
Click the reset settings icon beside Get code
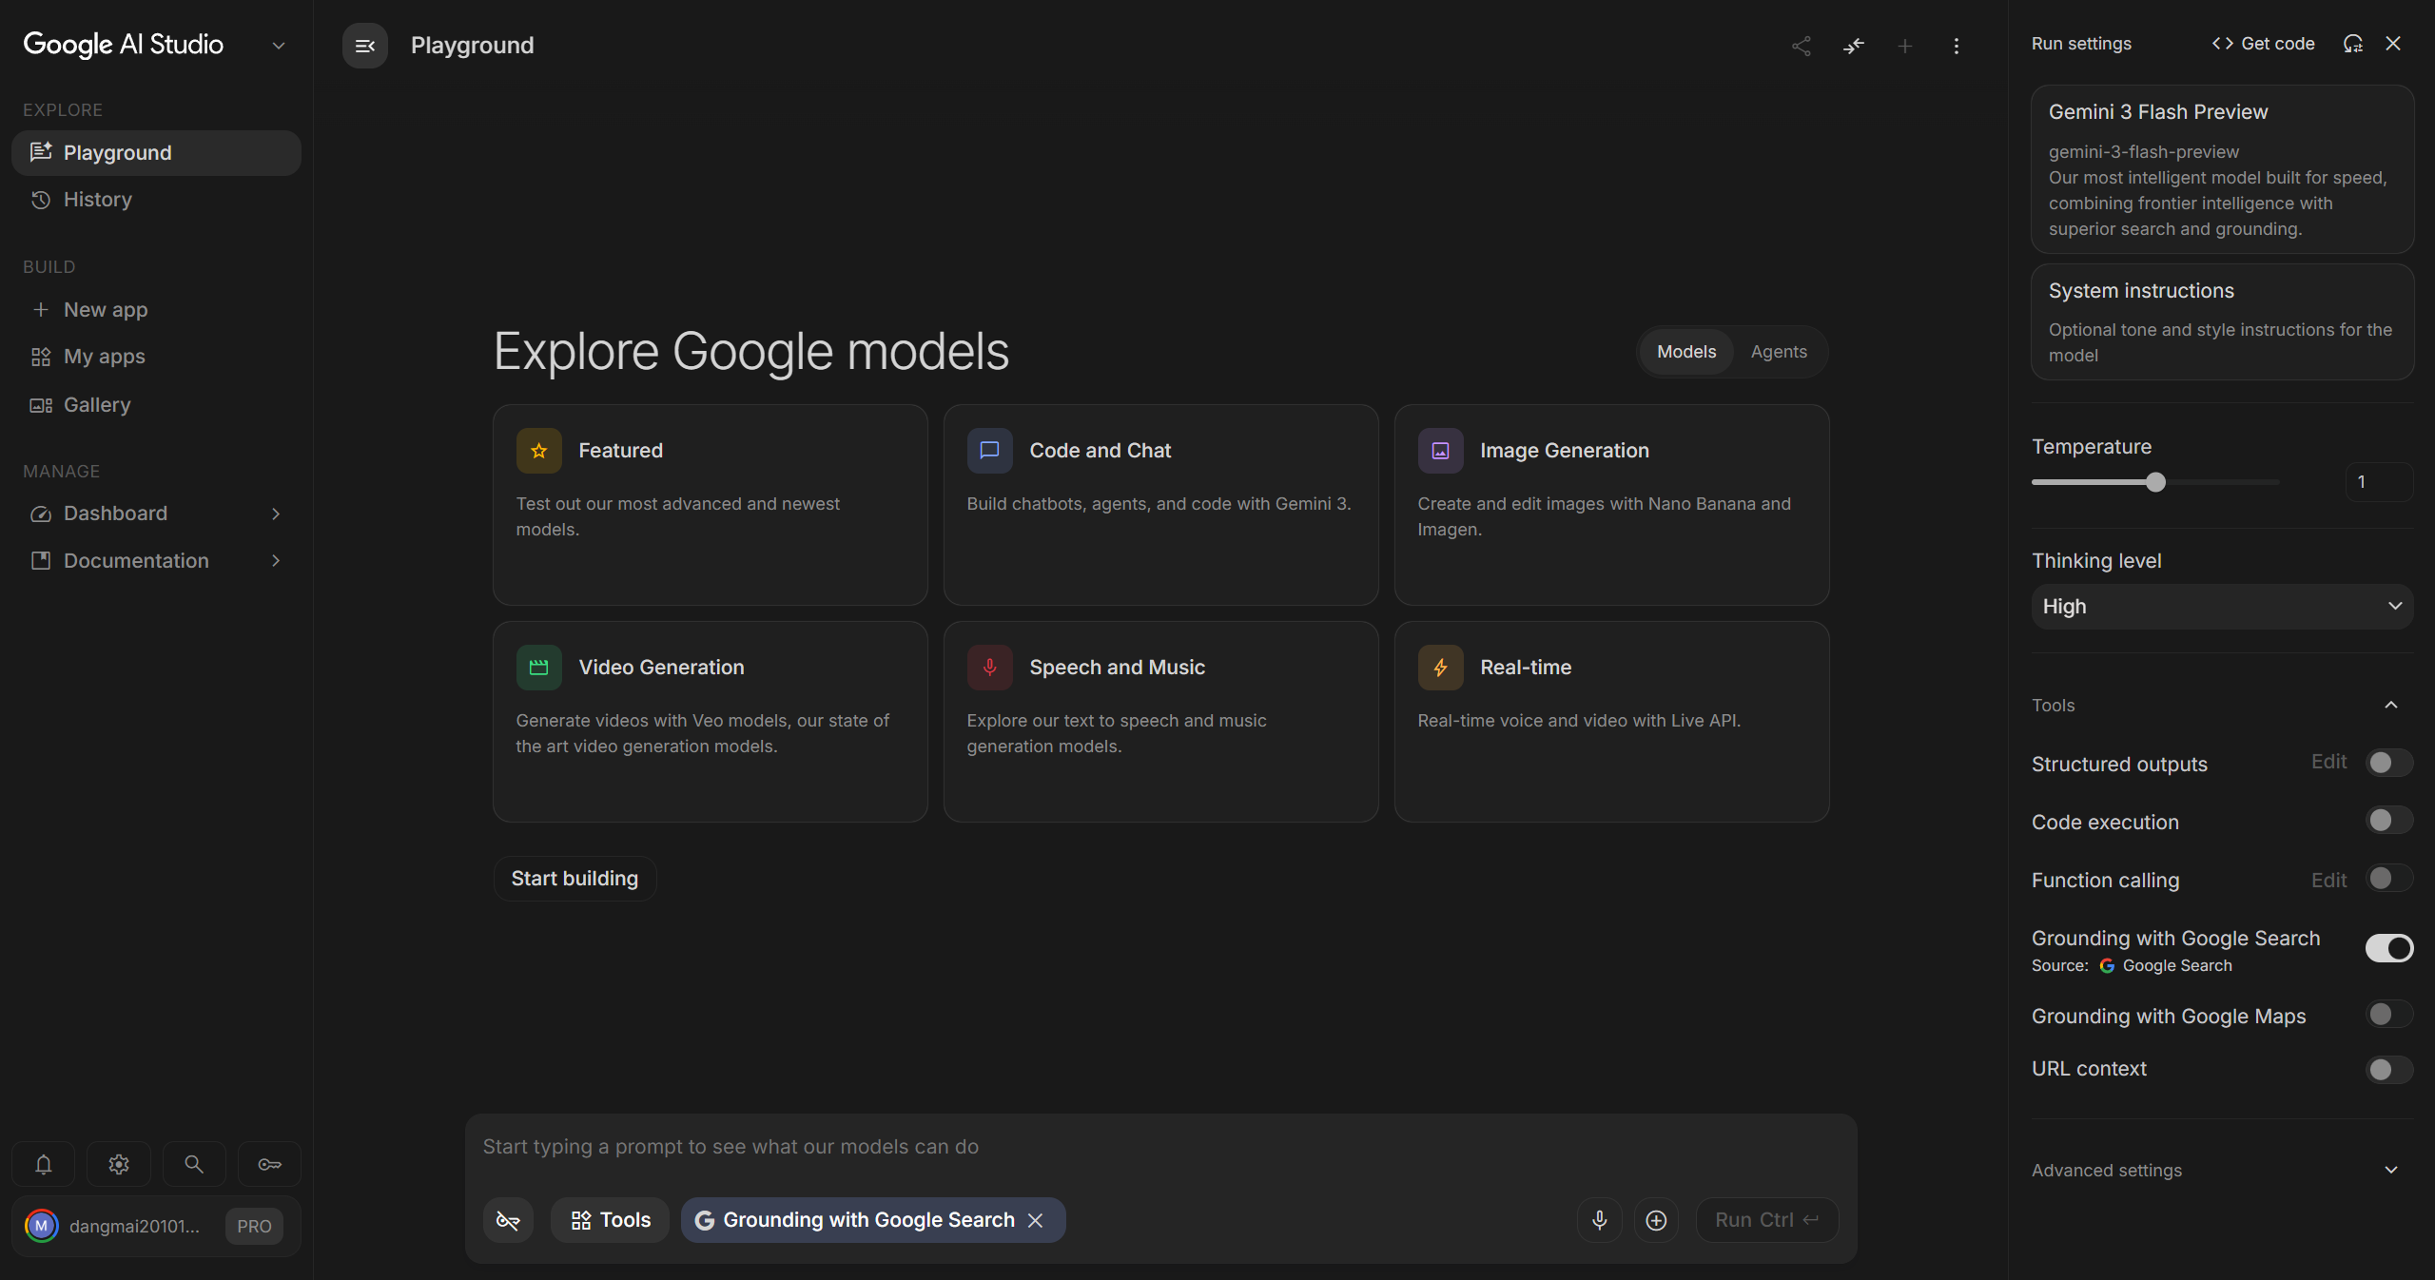[2352, 44]
